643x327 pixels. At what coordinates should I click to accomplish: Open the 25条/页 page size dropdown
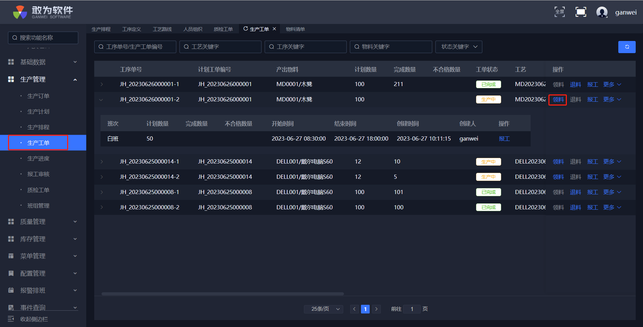coord(323,309)
